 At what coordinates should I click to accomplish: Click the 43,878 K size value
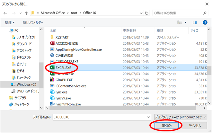point(200,67)
